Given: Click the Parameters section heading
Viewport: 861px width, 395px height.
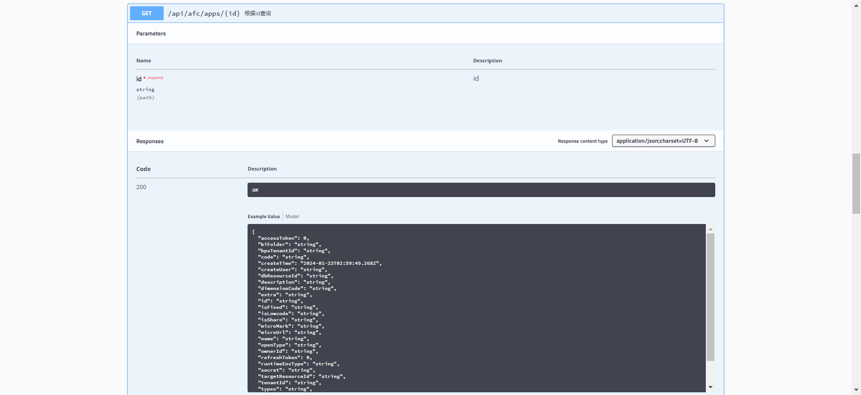Looking at the screenshot, I should (x=151, y=34).
